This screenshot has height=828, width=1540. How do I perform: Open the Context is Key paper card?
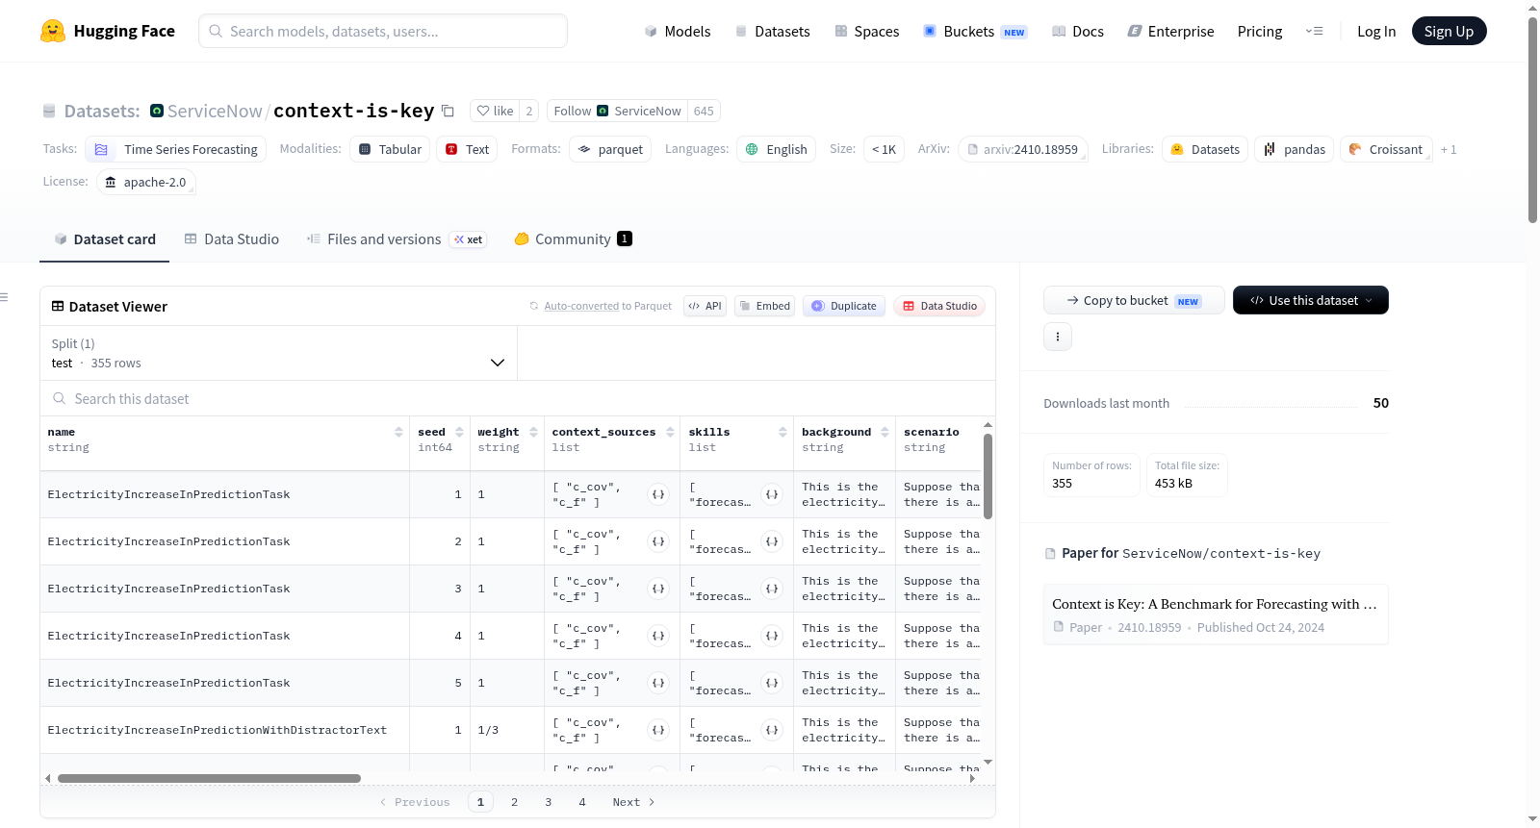coord(1216,615)
